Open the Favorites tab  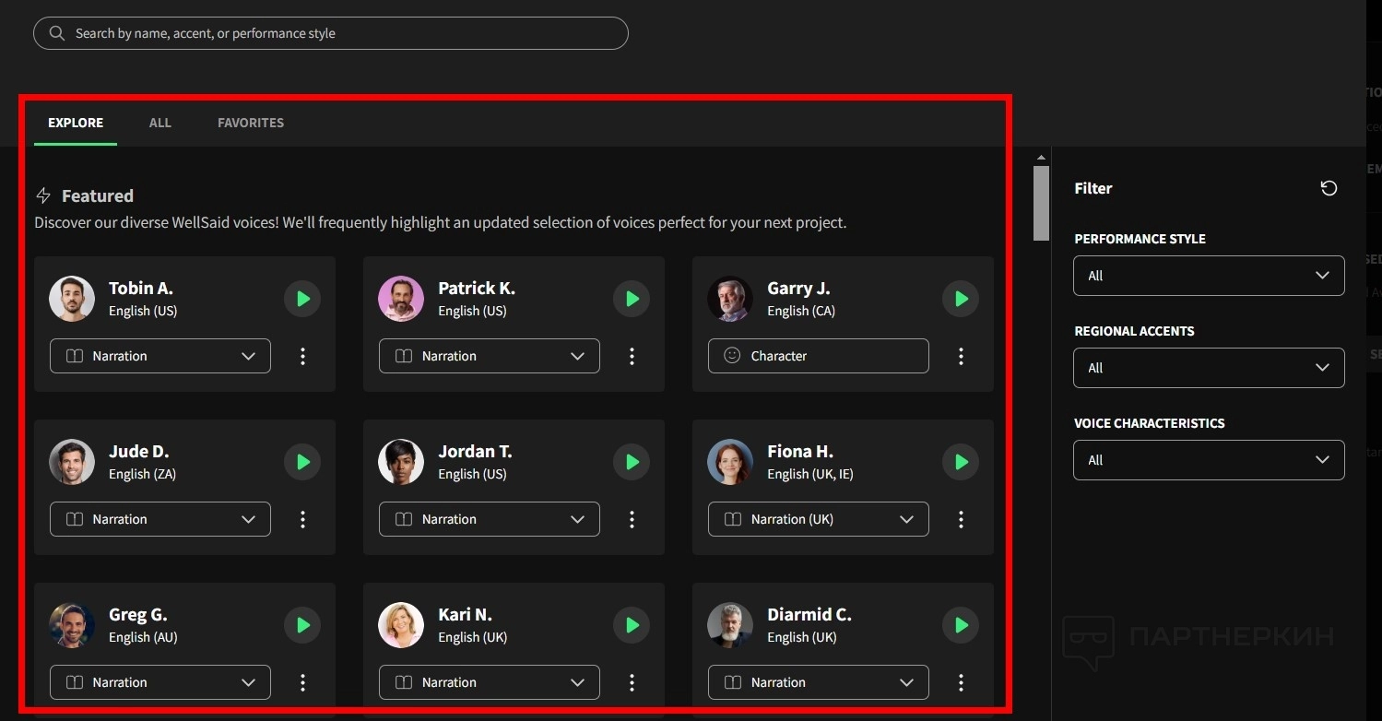[x=251, y=123]
